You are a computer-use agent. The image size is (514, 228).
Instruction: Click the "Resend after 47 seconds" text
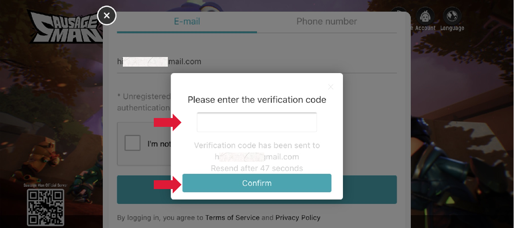tap(257, 168)
